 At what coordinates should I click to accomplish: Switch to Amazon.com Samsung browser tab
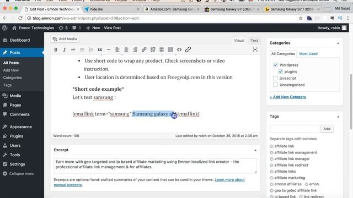click(x=172, y=9)
